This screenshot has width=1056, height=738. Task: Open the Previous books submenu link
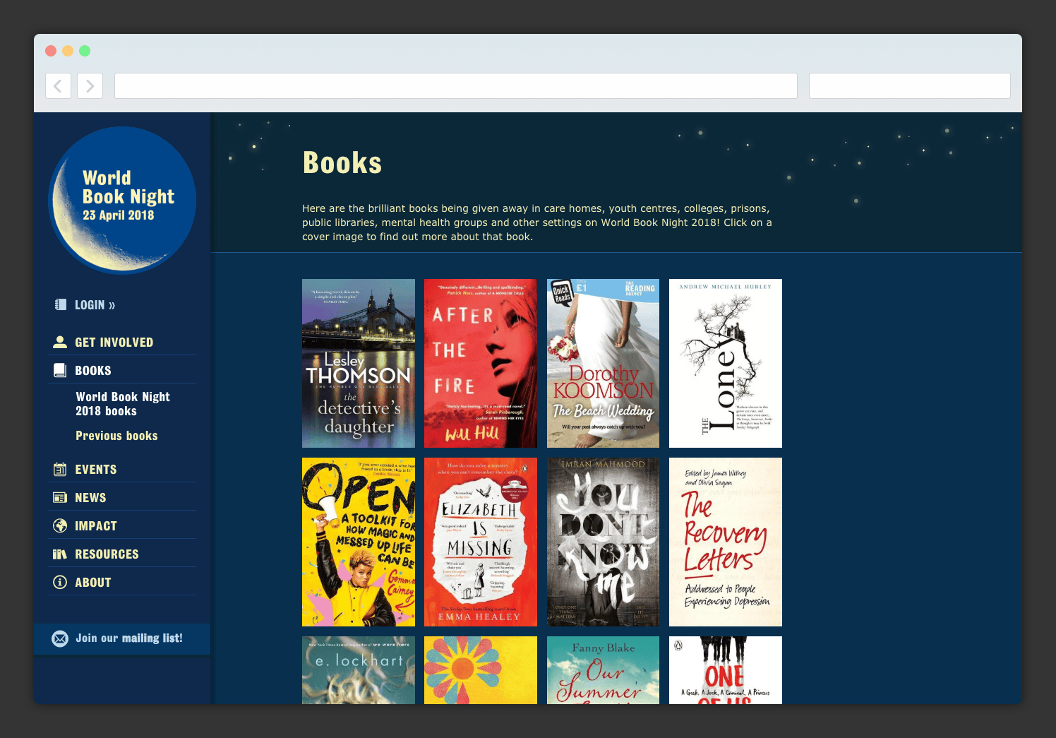coord(116,436)
